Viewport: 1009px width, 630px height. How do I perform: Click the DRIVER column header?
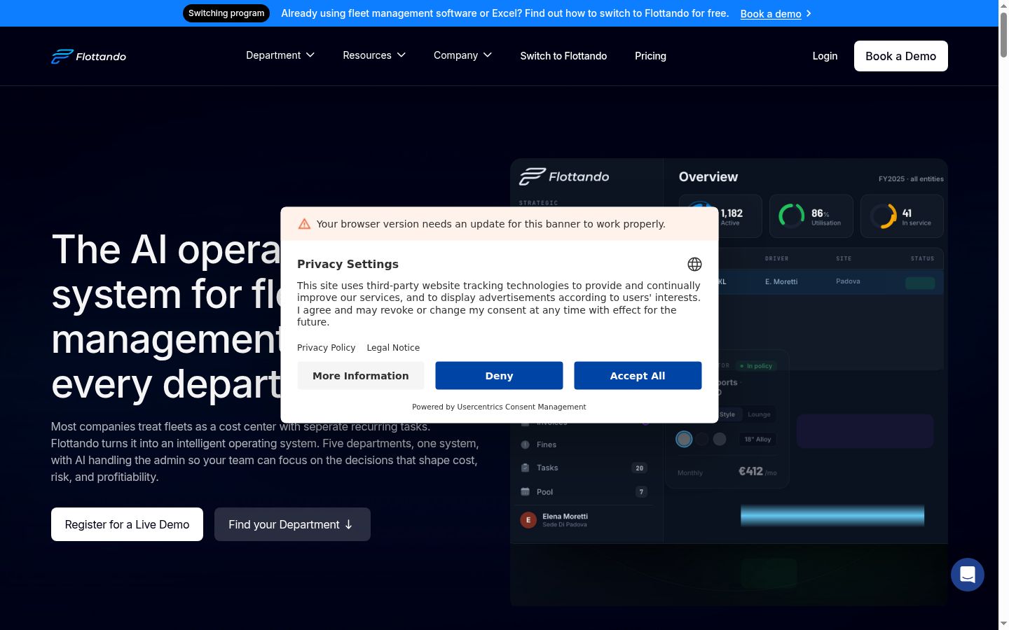pos(776,258)
